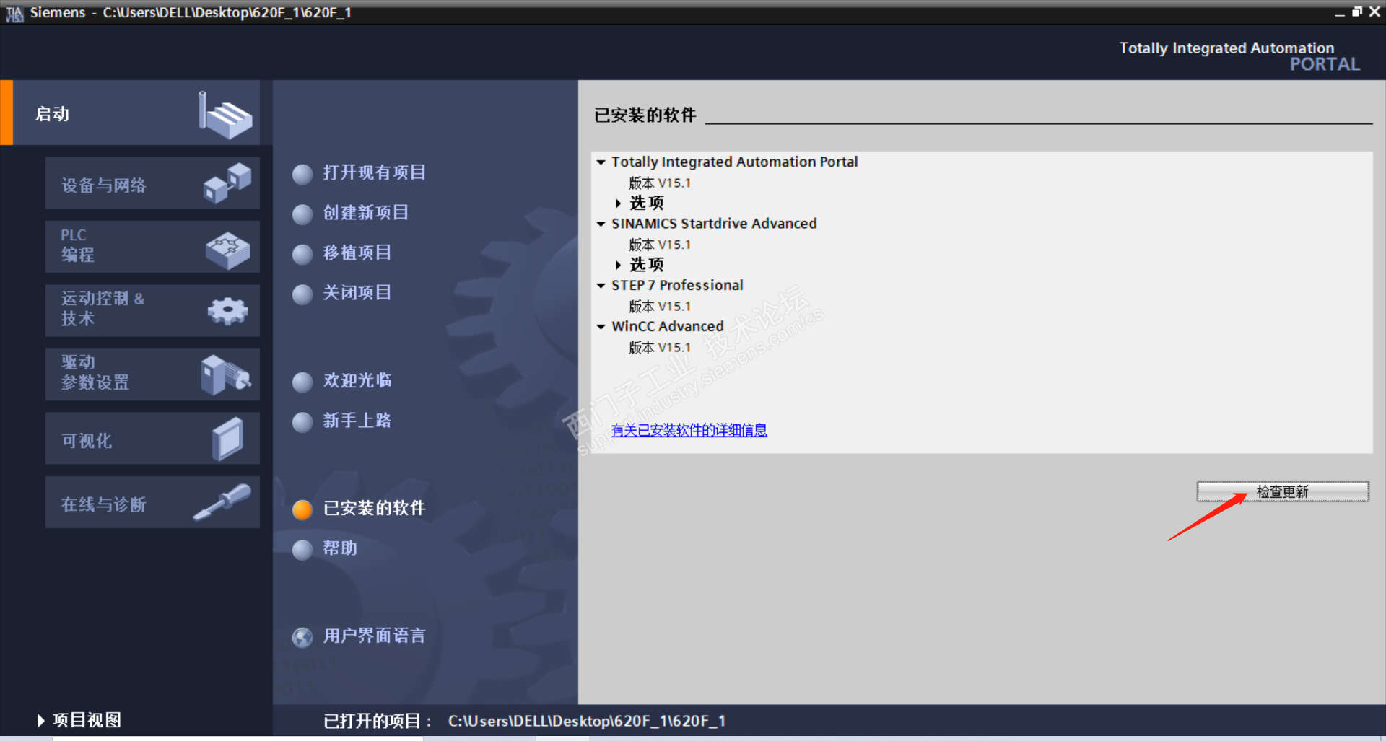Select the 帮助 bullet
1386x741 pixels.
(x=302, y=550)
